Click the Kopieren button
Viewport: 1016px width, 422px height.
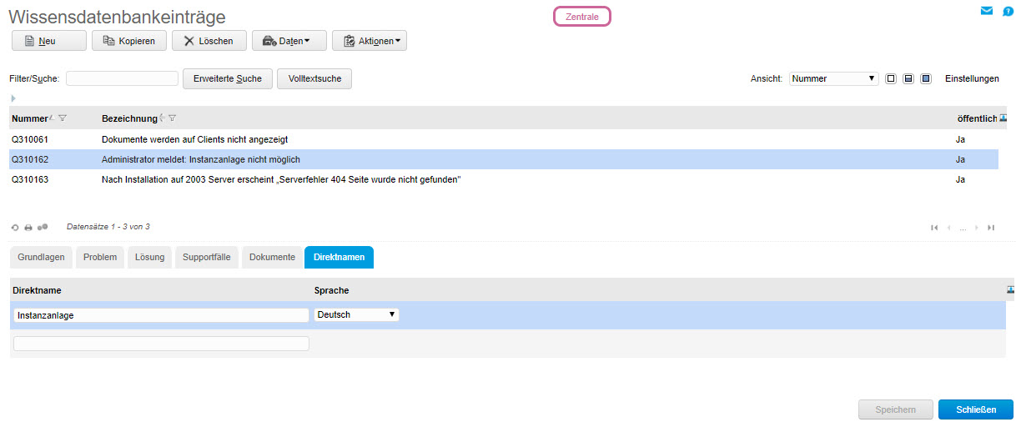129,41
